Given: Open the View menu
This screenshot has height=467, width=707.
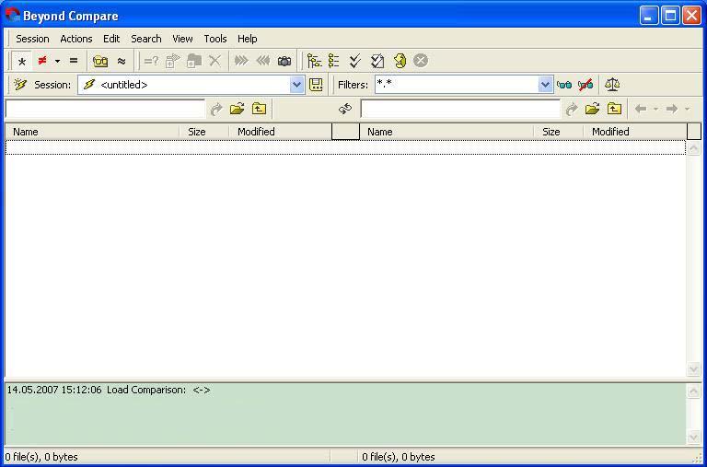Looking at the screenshot, I should coord(182,39).
